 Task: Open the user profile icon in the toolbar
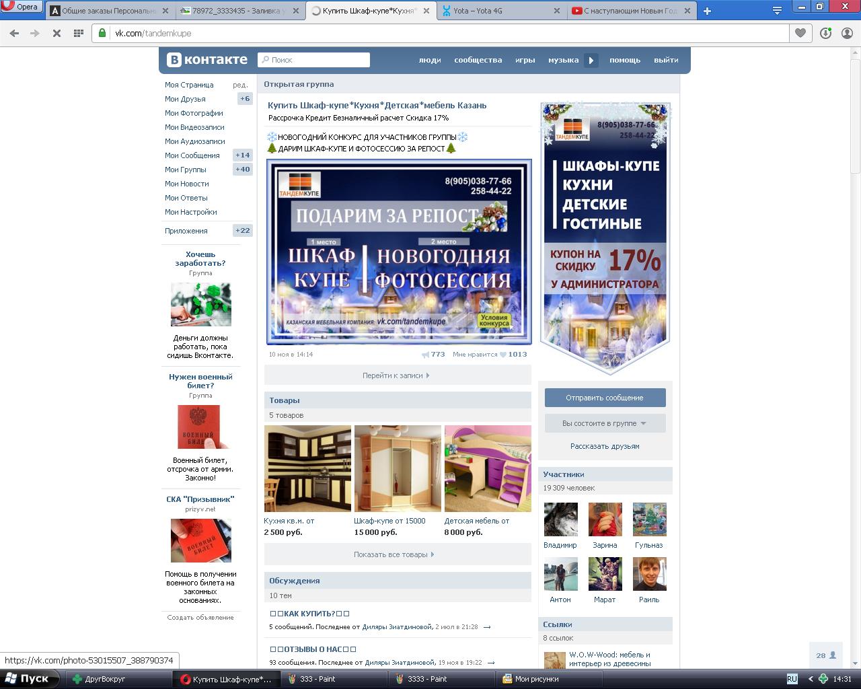[848, 33]
